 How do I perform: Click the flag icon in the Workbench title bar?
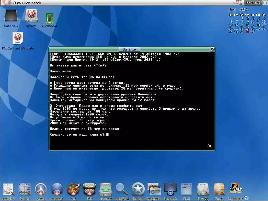click(239, 3)
